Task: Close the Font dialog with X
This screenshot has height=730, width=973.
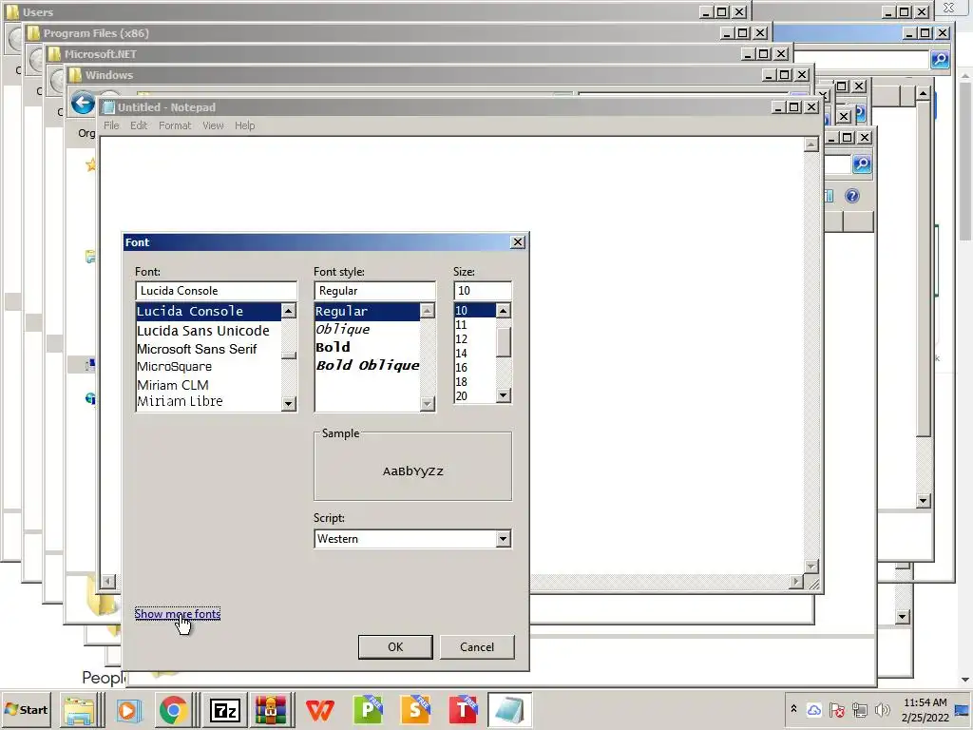Action: (x=518, y=242)
